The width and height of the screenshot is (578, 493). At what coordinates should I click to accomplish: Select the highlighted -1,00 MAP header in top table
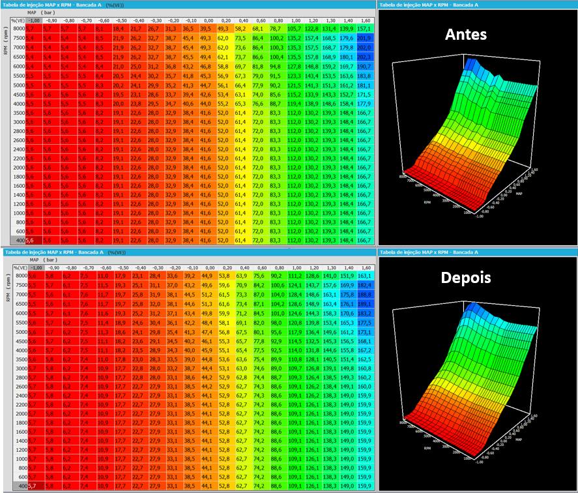33,21
